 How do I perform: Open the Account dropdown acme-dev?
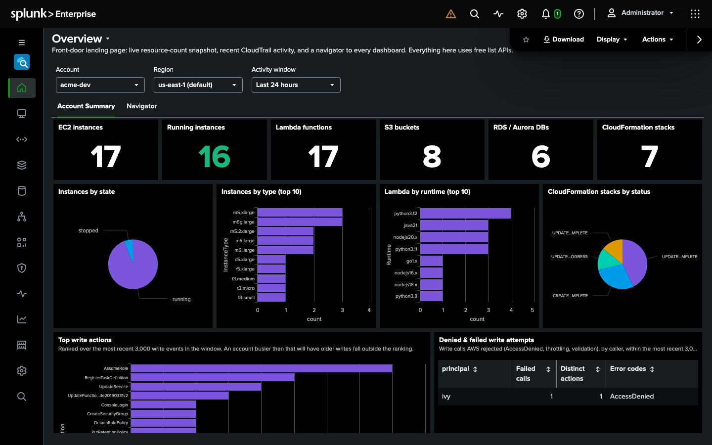100,85
